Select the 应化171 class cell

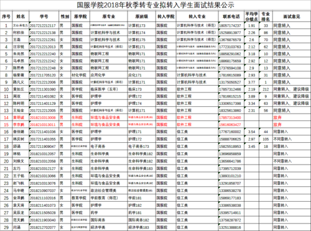(142, 75)
